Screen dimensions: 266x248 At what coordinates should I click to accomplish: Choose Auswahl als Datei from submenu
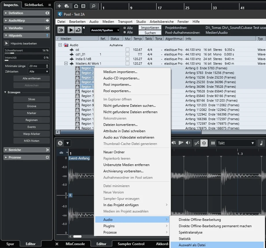pos(217,245)
